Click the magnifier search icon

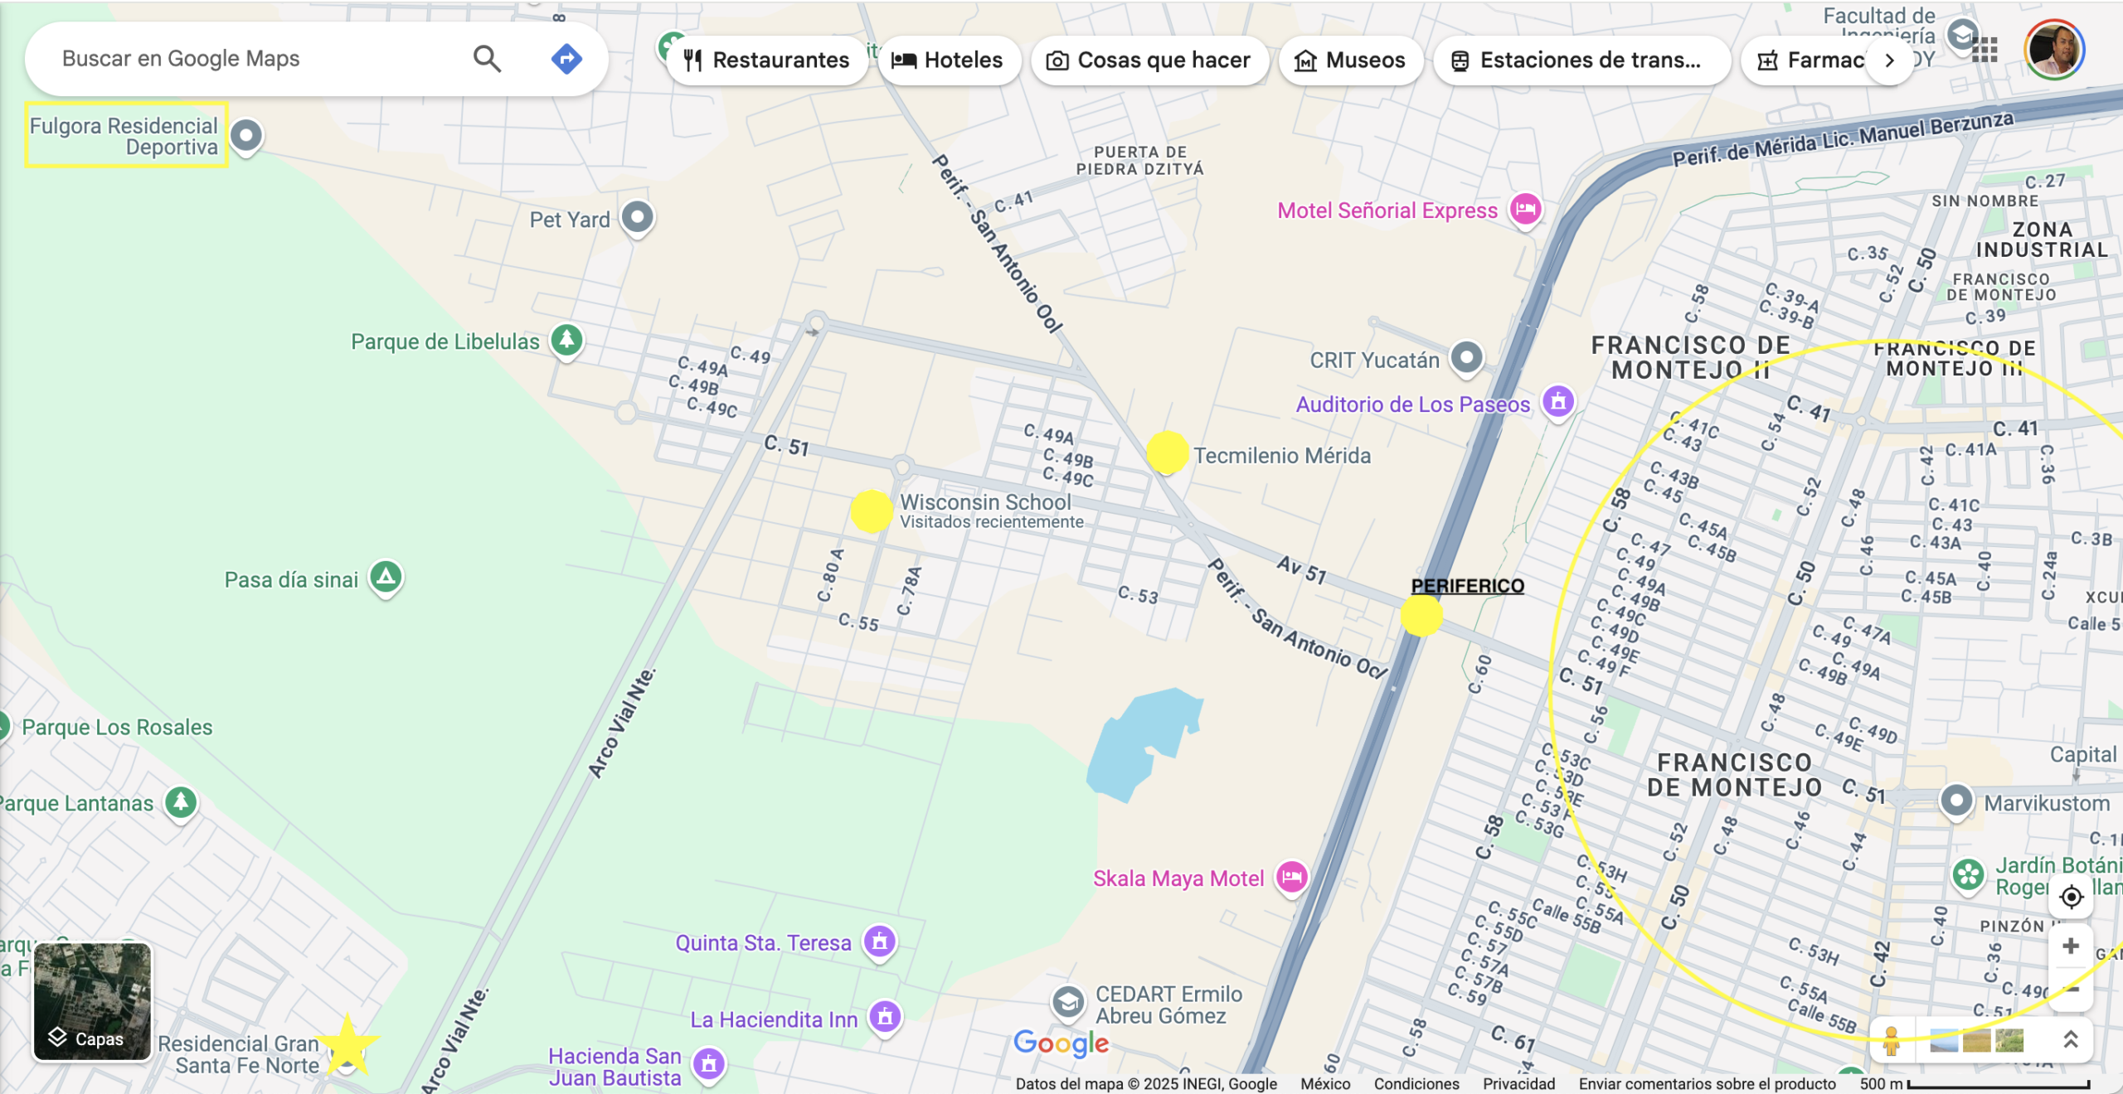(x=487, y=59)
